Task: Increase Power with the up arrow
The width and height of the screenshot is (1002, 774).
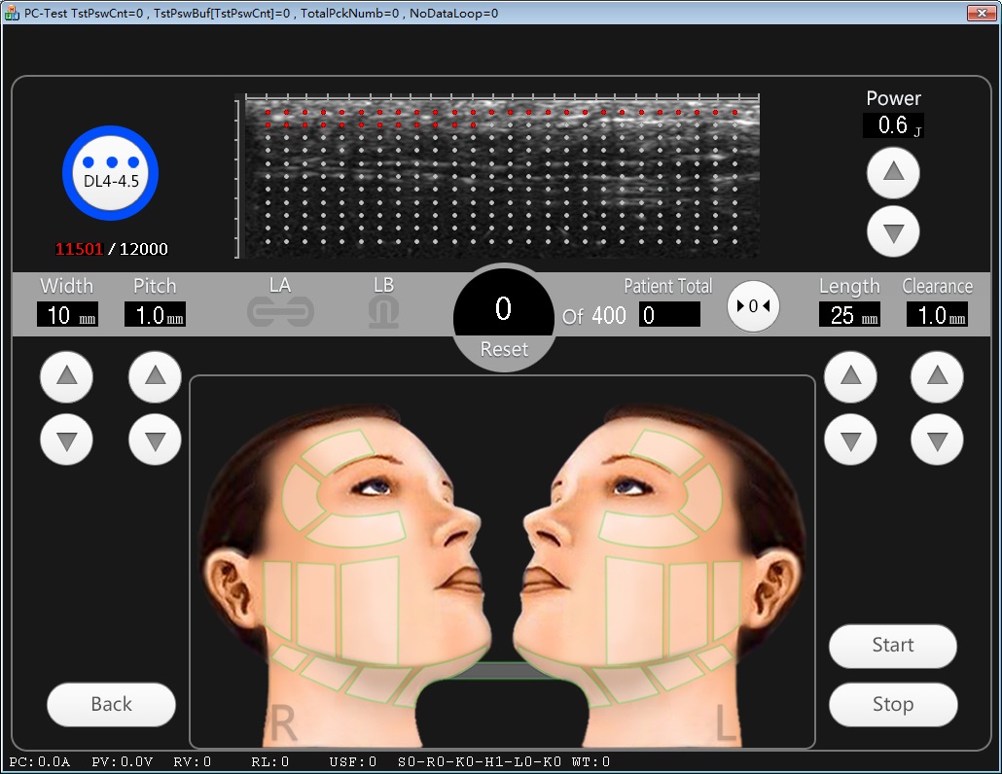Action: pos(893,174)
